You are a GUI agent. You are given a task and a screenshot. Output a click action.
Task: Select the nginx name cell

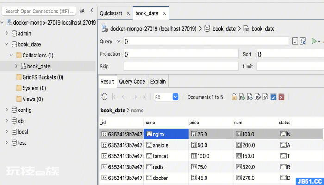(166, 134)
